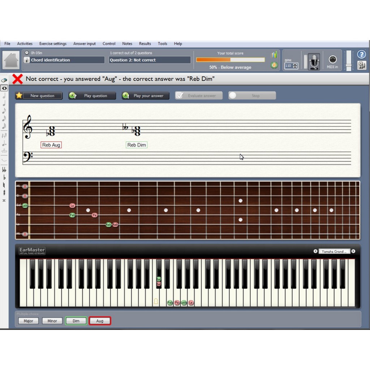
Task: Choose the Minor answer button
Action: (x=52, y=321)
